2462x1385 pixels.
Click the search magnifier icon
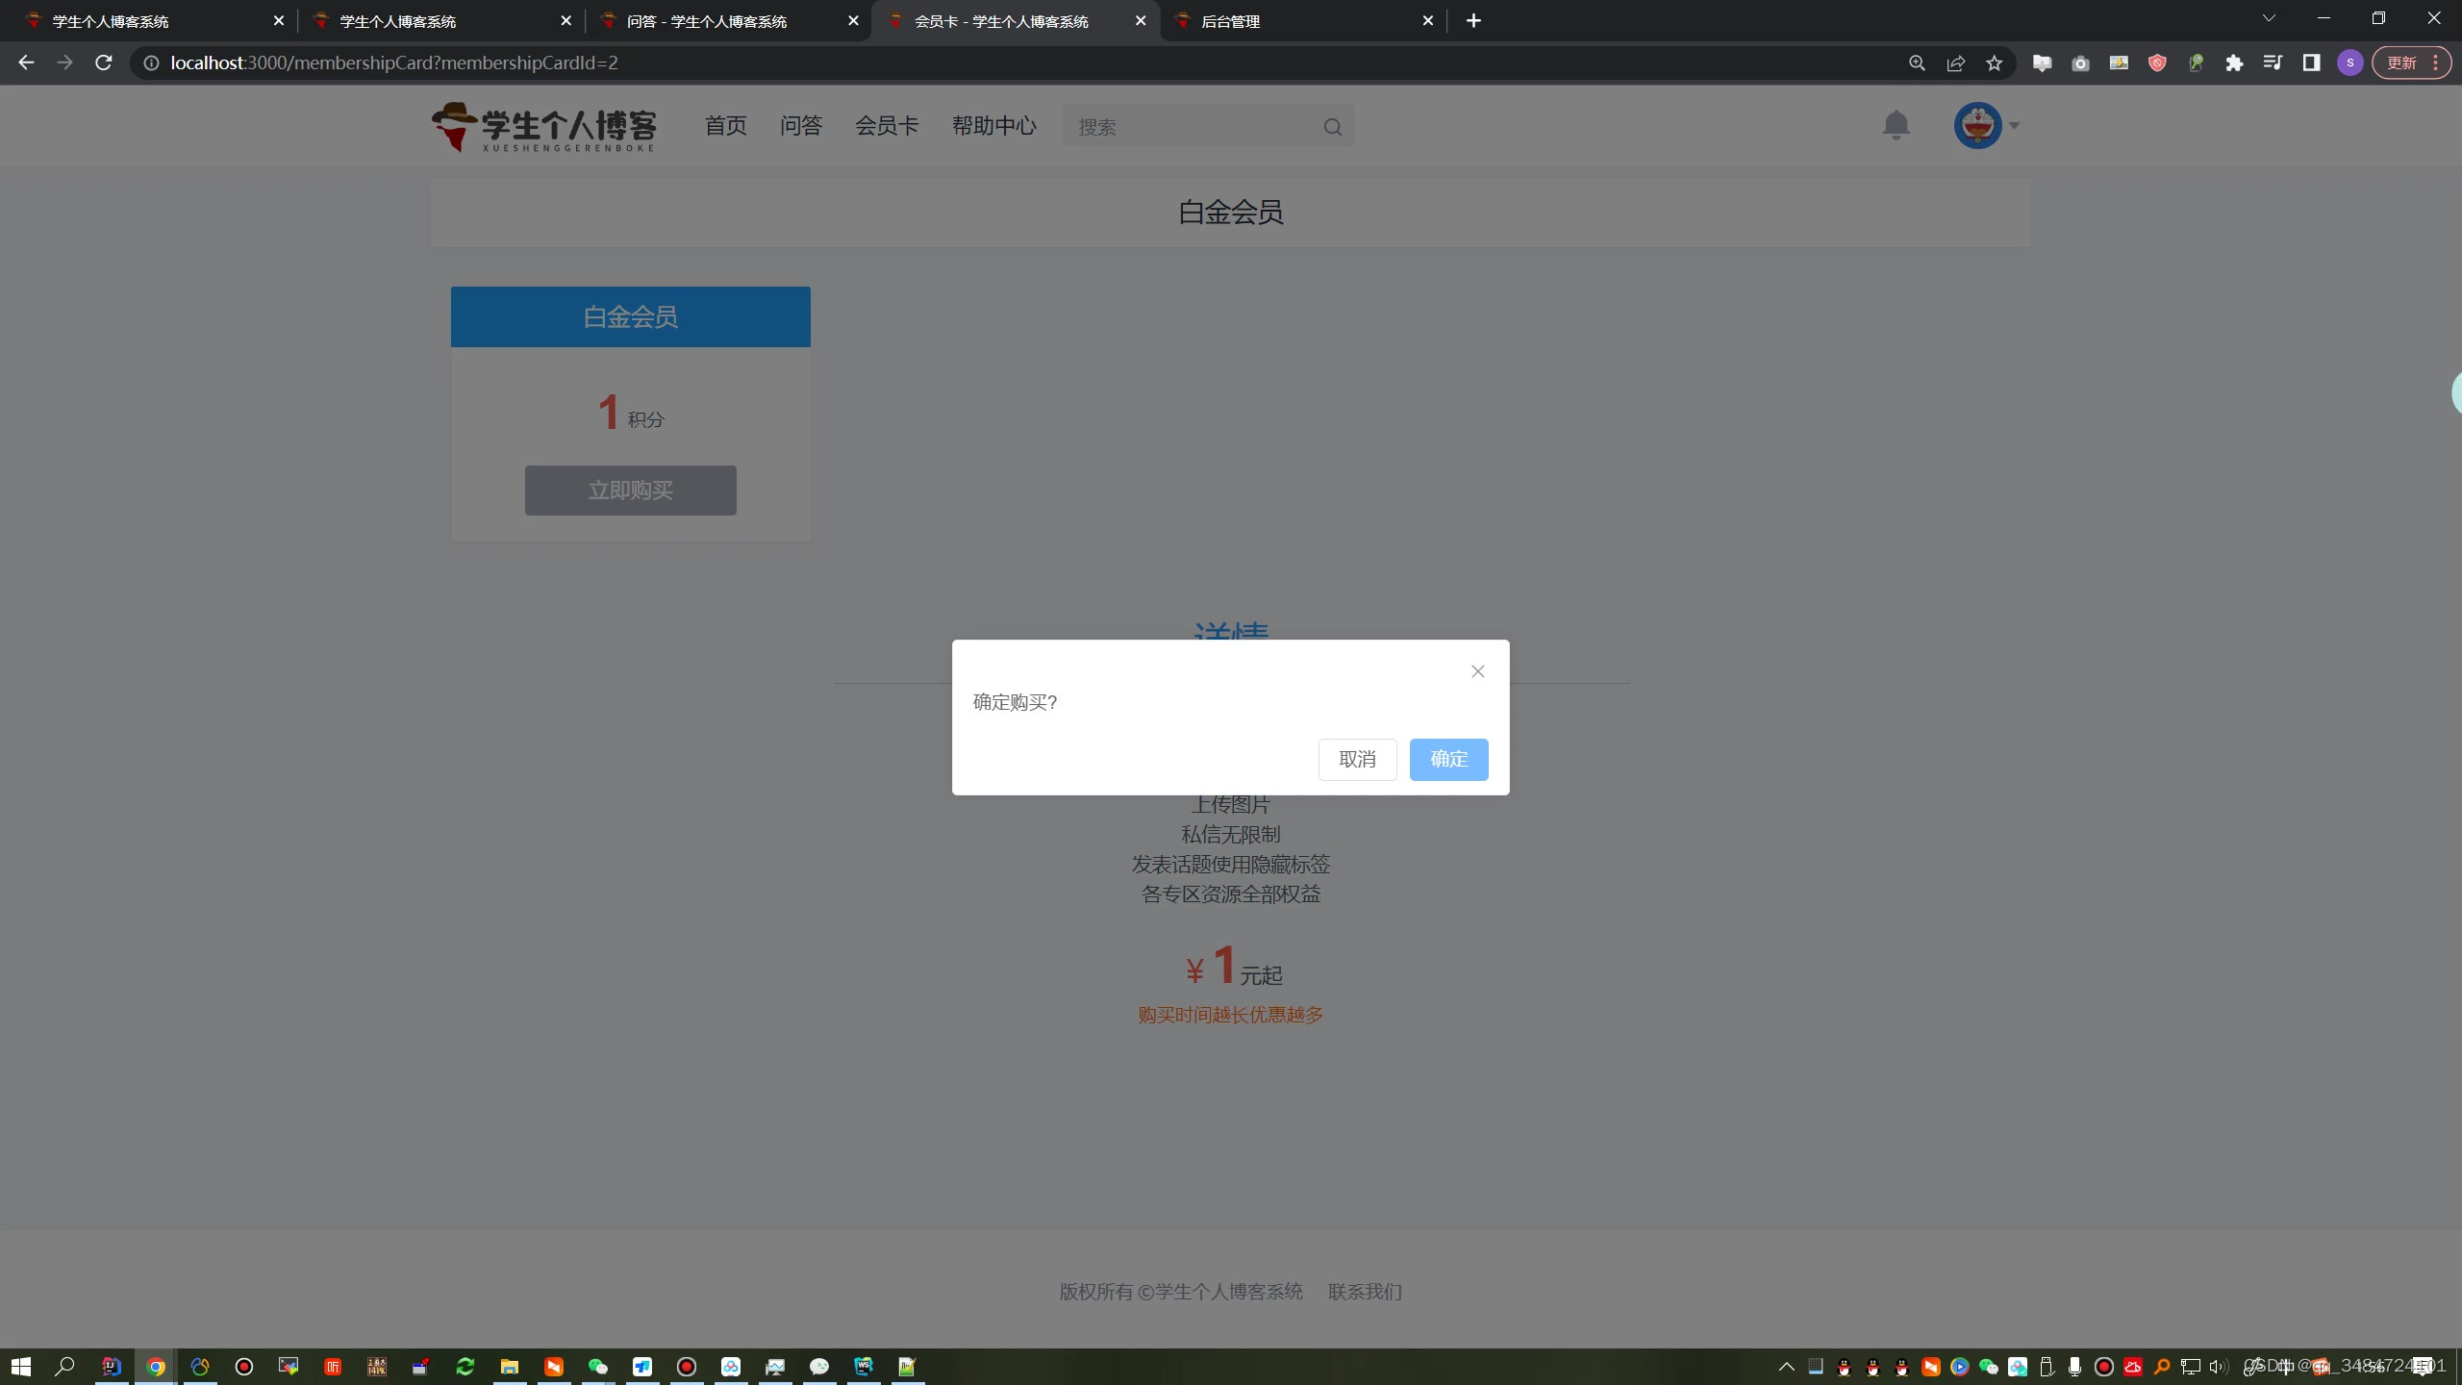click(1332, 127)
